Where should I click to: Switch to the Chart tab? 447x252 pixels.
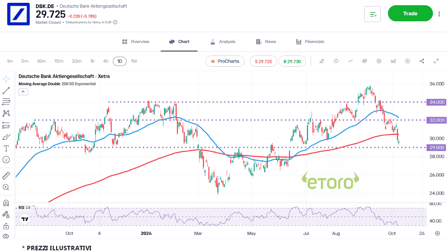179,42
